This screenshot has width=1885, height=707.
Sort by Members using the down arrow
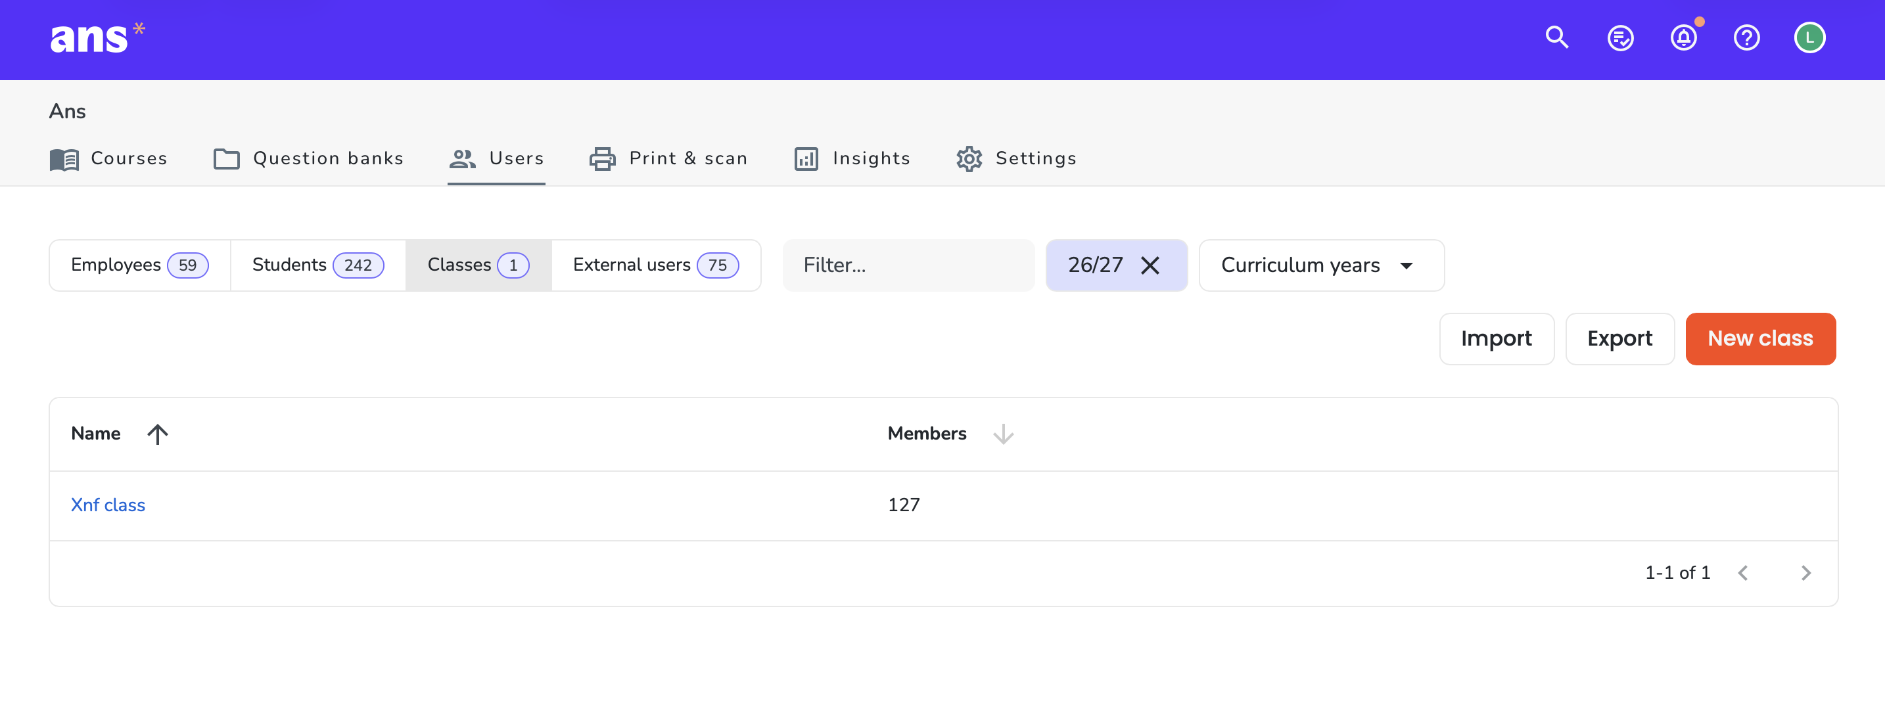(x=1002, y=434)
